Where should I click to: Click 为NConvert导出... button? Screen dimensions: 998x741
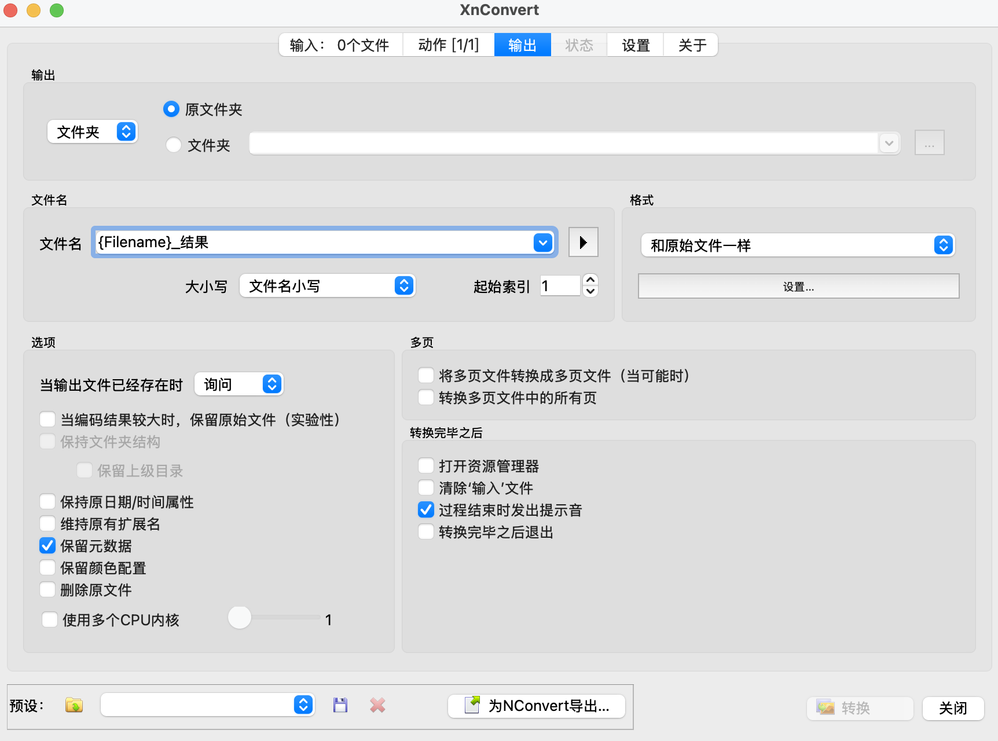click(x=537, y=706)
